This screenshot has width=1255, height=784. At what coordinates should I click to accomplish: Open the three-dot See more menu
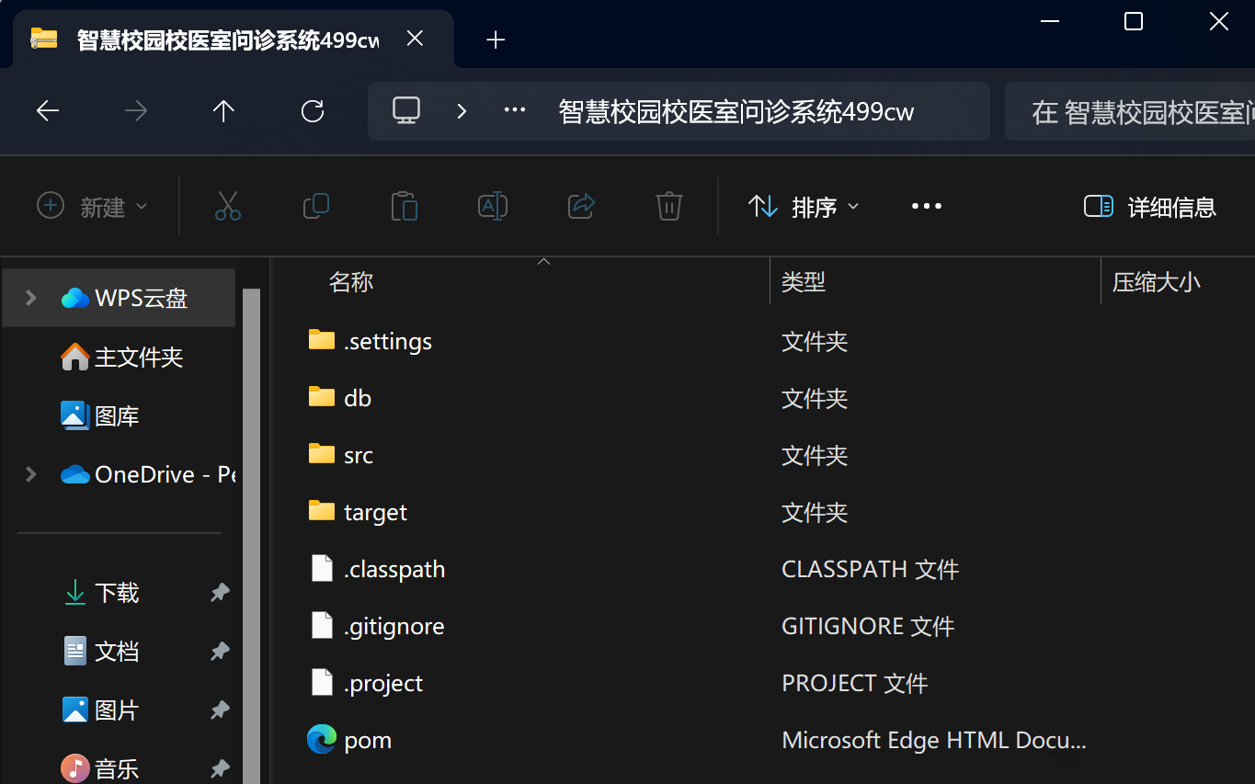point(926,206)
